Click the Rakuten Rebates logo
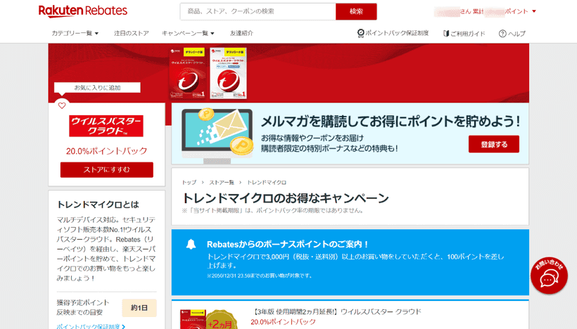 83,11
